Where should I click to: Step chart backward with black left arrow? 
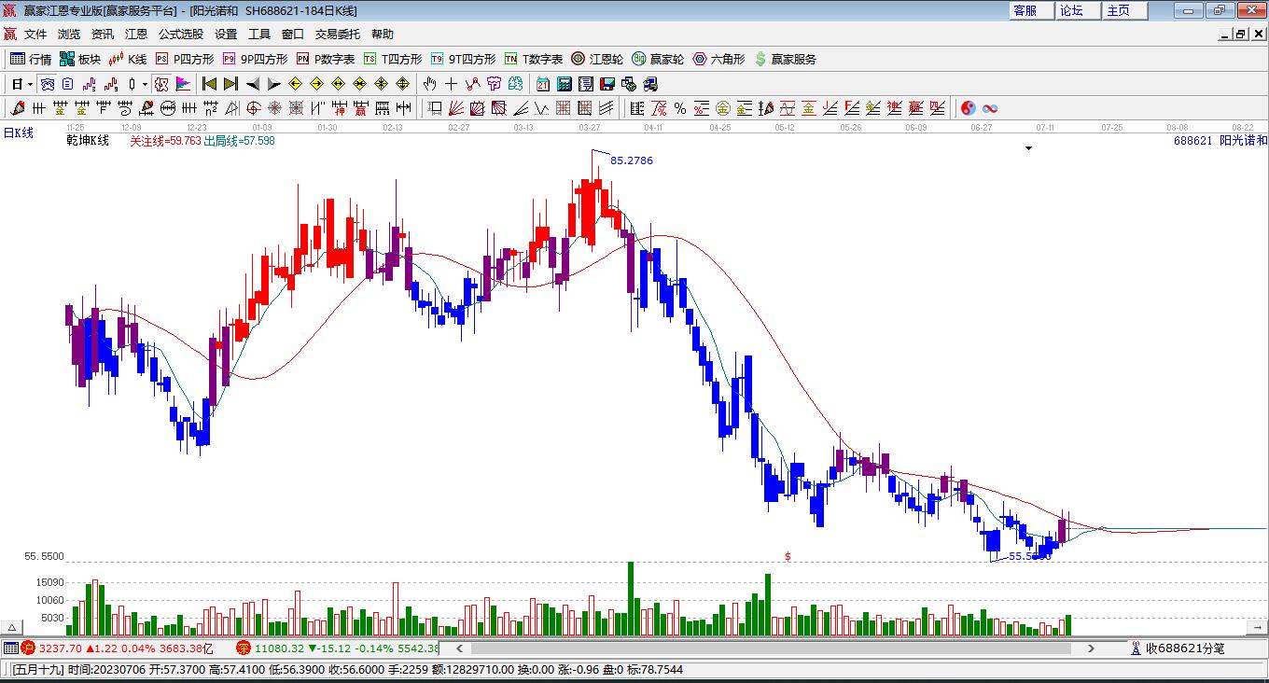pos(252,84)
